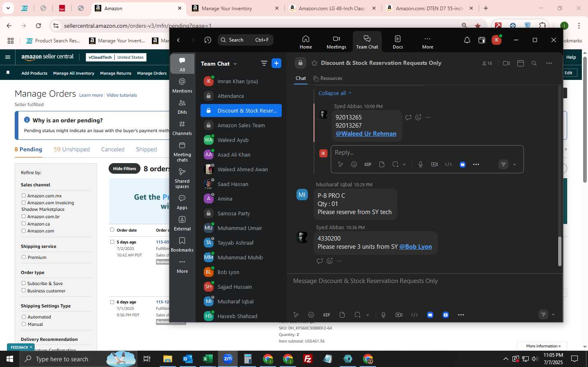Attach file in the reply box toolbar

382,164
